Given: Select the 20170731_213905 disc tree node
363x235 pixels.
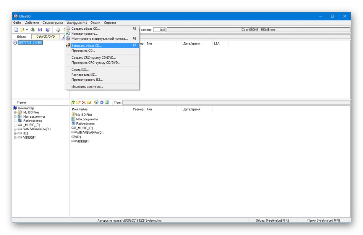Looking at the screenshot, I should point(30,43).
